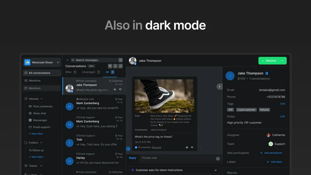Open the Resolve button dropdown arrow

pyautogui.click(x=282, y=61)
